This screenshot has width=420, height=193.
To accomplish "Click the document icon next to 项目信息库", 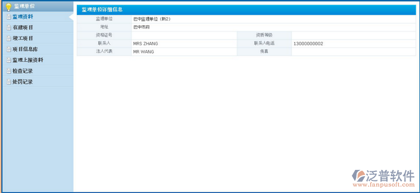I will [8, 49].
